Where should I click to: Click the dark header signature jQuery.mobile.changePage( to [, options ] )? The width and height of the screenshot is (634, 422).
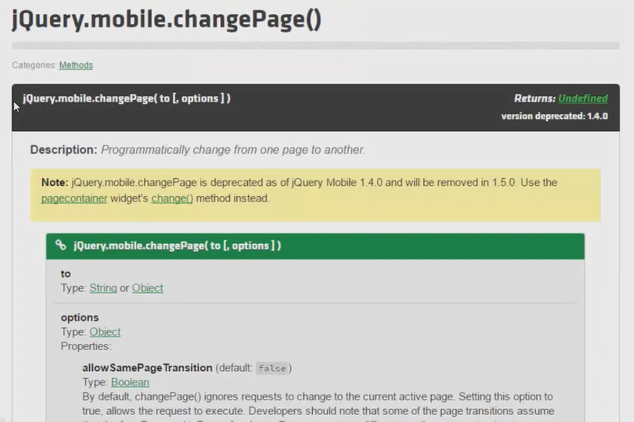click(127, 98)
